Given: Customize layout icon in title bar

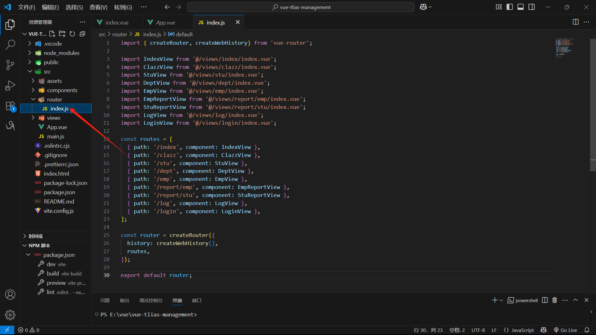Looking at the screenshot, I should (499, 7).
